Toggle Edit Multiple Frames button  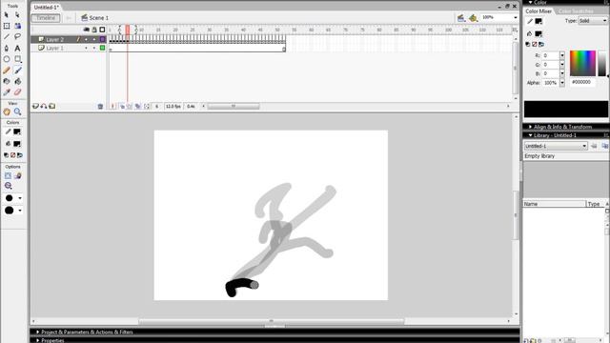[x=137, y=106]
